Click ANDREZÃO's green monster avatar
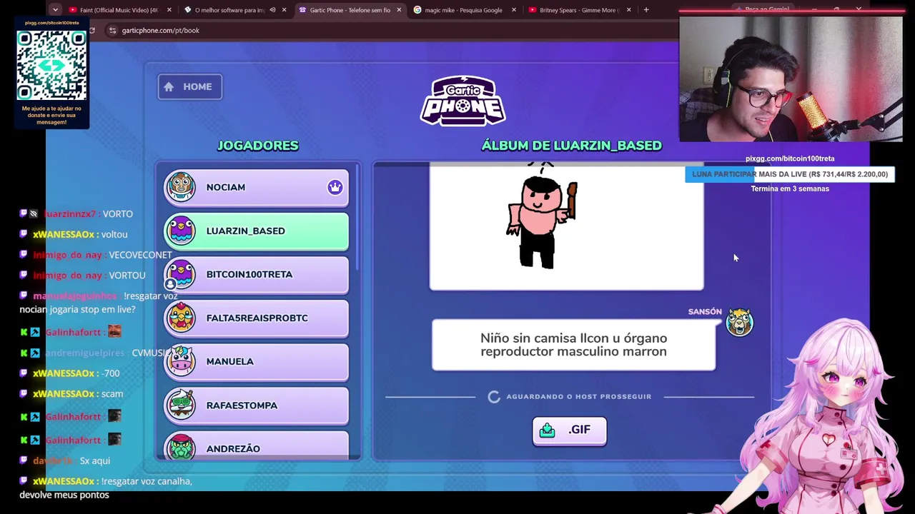This screenshot has width=915, height=514. 180,447
